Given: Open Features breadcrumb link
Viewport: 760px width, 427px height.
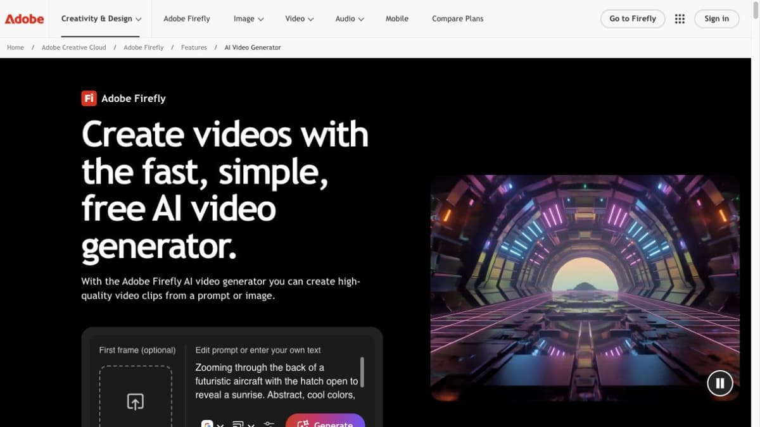Looking at the screenshot, I should point(194,47).
